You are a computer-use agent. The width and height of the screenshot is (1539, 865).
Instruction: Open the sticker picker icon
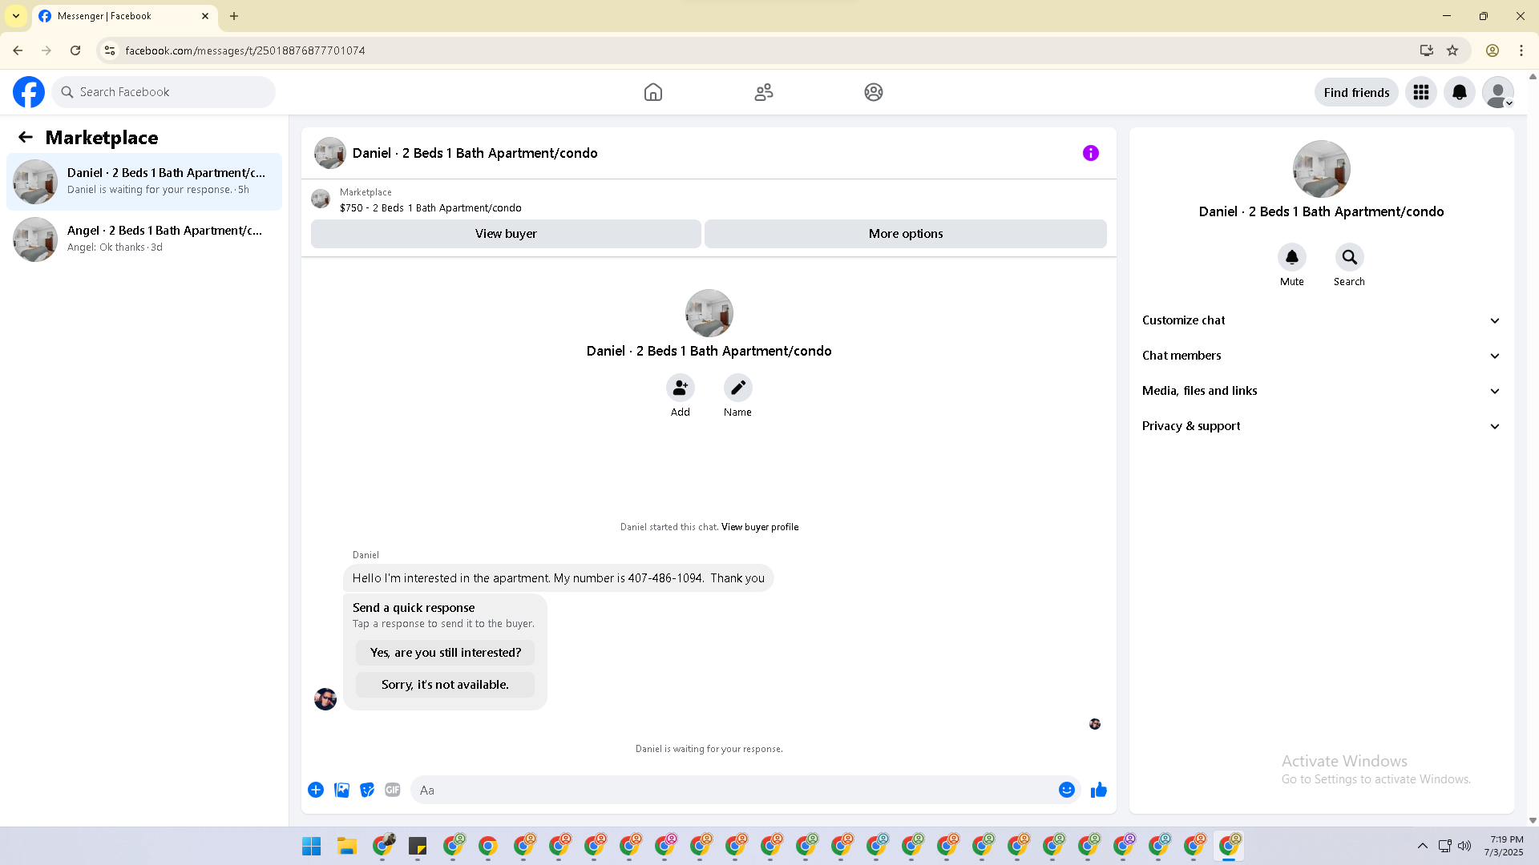click(x=367, y=790)
